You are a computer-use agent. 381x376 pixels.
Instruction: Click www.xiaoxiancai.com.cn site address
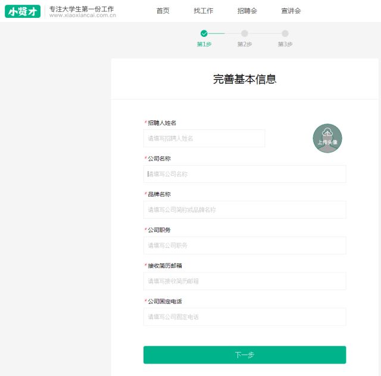pos(83,15)
